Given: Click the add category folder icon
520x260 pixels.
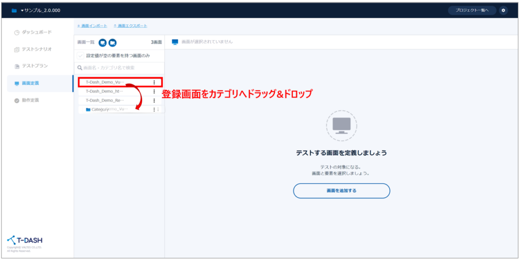Looking at the screenshot, I should point(112,42).
